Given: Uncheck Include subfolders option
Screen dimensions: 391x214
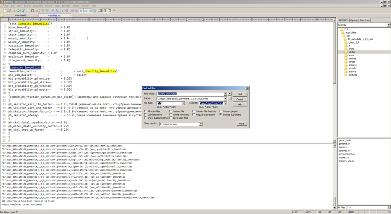Looking at the screenshot, I should (x=221, y=114).
